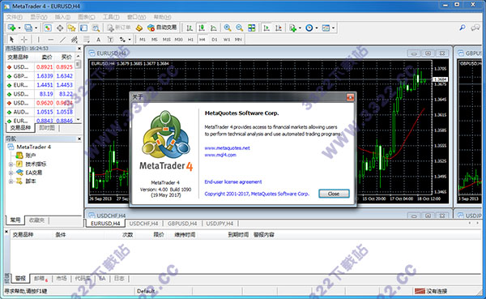Switch chart to candlesticks icon
The width and height of the screenshot is (486, 299).
point(202,28)
